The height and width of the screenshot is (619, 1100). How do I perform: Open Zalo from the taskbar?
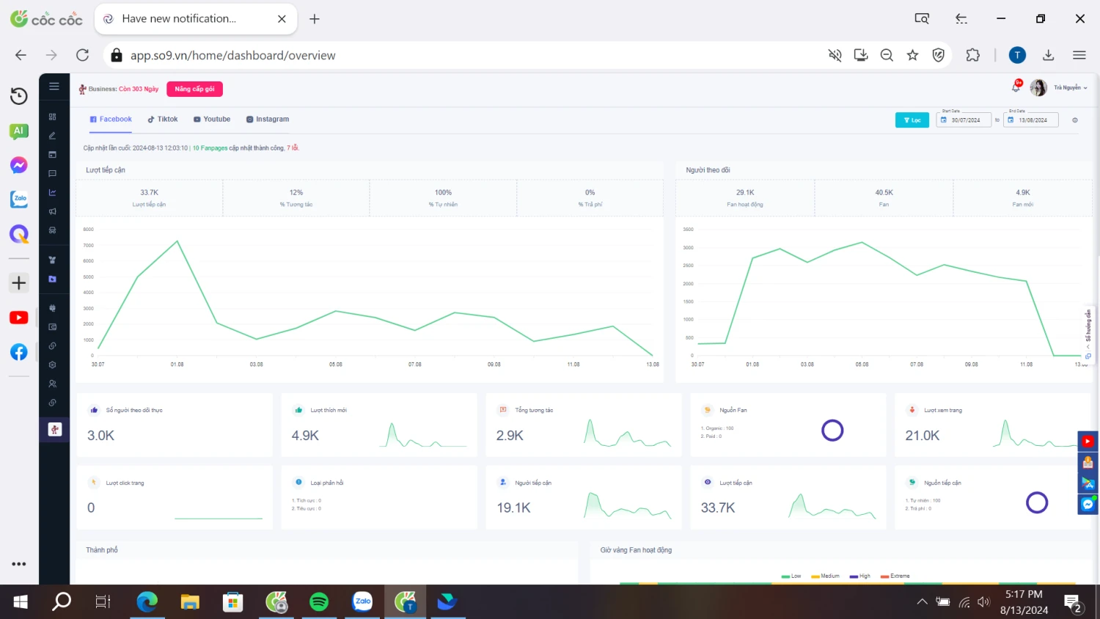tap(362, 602)
